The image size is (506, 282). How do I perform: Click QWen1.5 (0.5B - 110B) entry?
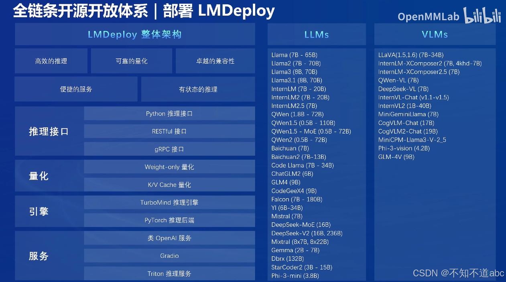tap(303, 123)
